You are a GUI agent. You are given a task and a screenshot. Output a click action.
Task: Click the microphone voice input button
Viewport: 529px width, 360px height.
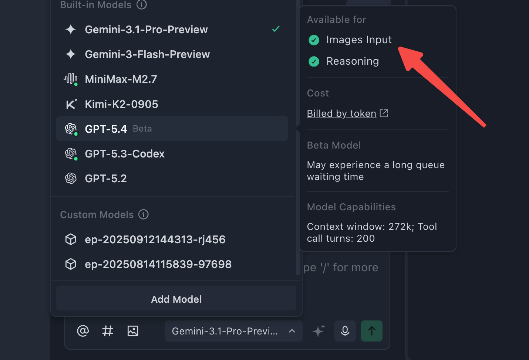coord(345,331)
